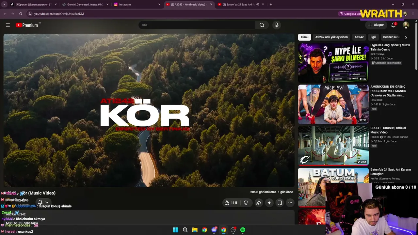Select the Tümü filter chip
Viewport: 418px width, 235px height.
[x=304, y=37]
